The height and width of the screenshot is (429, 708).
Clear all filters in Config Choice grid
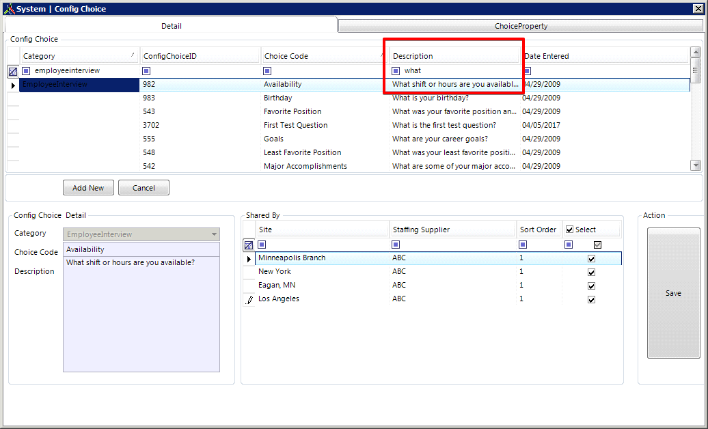tap(12, 71)
